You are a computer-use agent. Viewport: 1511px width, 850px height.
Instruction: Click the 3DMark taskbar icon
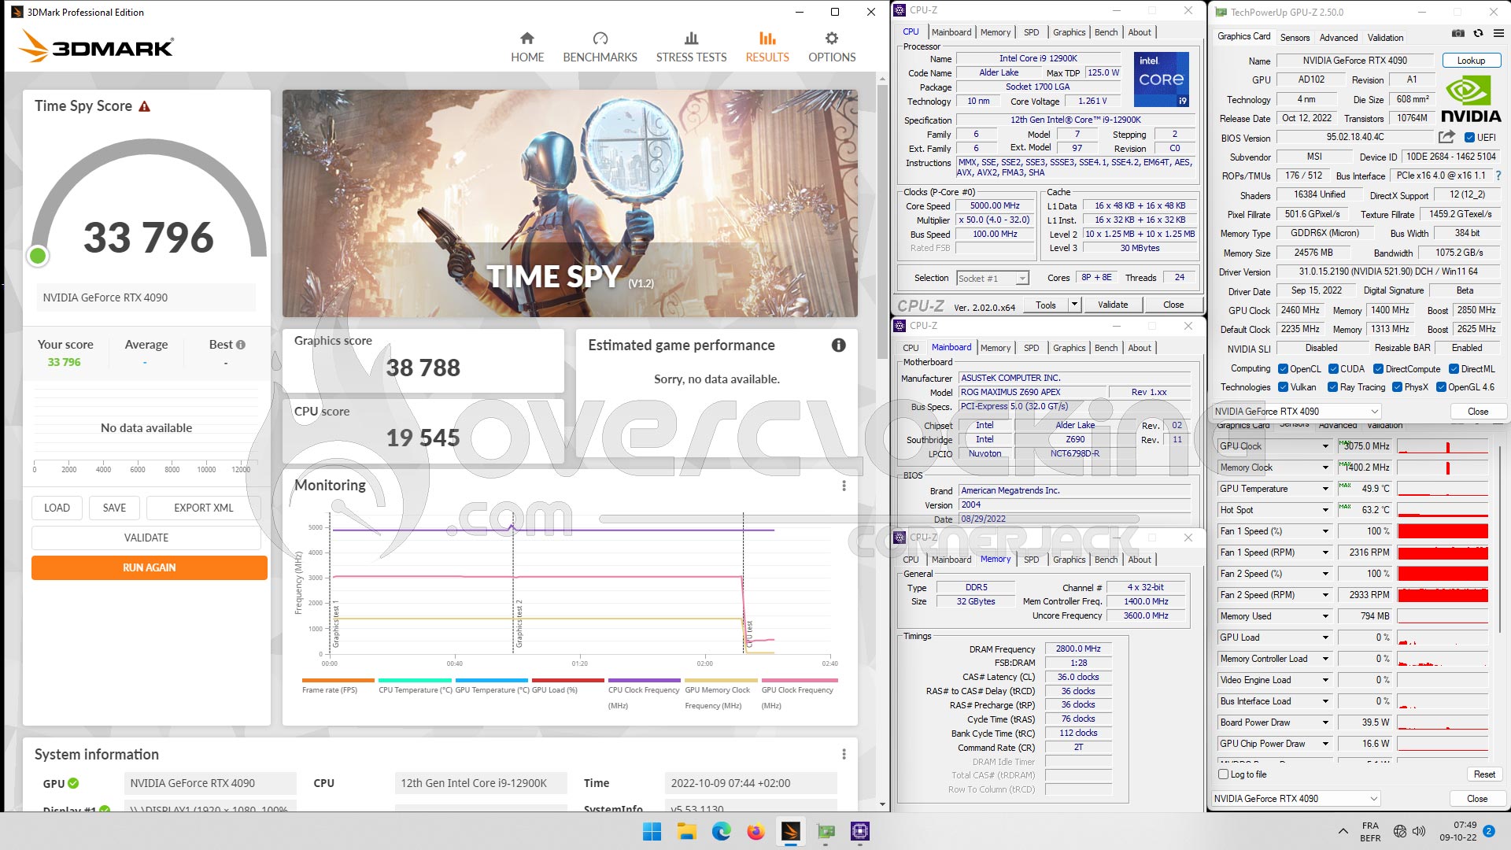(790, 831)
